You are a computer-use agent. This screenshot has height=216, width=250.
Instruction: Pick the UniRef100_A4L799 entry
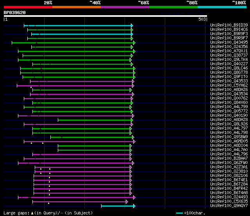point(229,107)
